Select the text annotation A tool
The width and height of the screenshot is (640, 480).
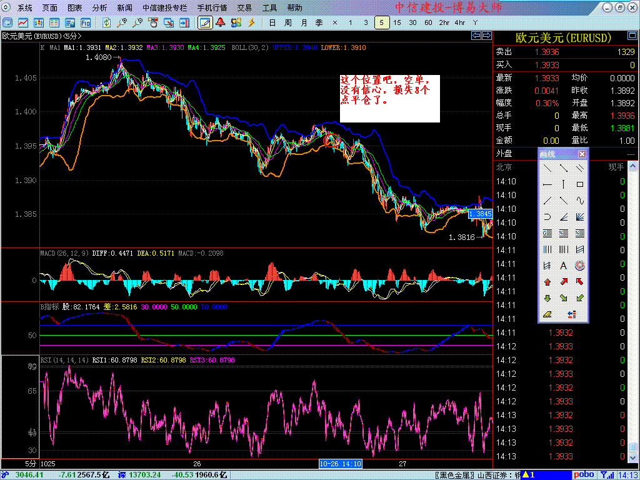coord(564,266)
